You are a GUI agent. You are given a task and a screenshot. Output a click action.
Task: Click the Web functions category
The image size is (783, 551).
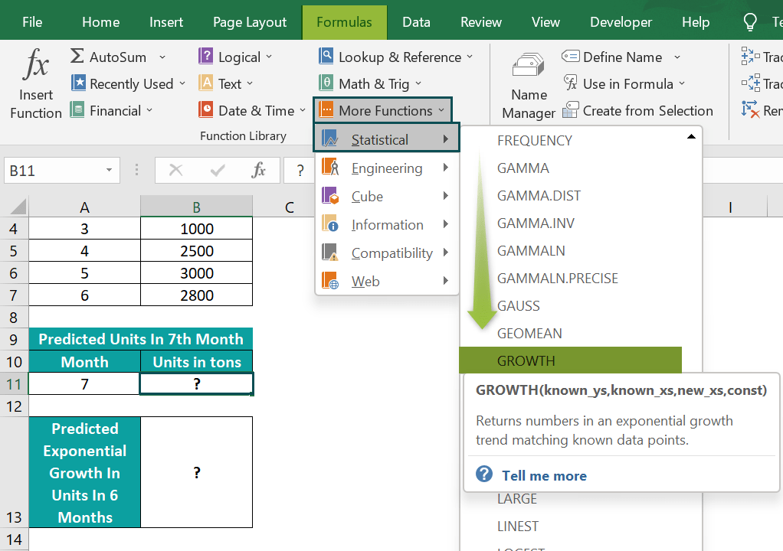click(x=387, y=280)
